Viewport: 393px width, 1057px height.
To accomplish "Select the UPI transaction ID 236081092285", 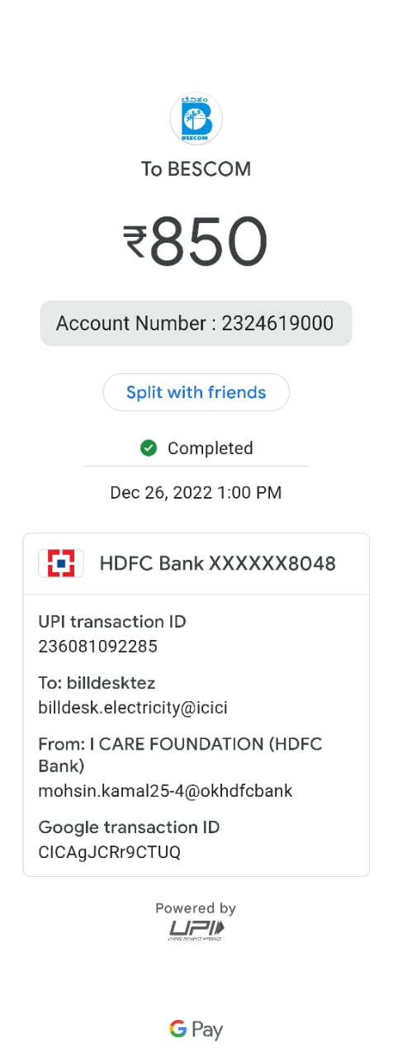I will (97, 647).
